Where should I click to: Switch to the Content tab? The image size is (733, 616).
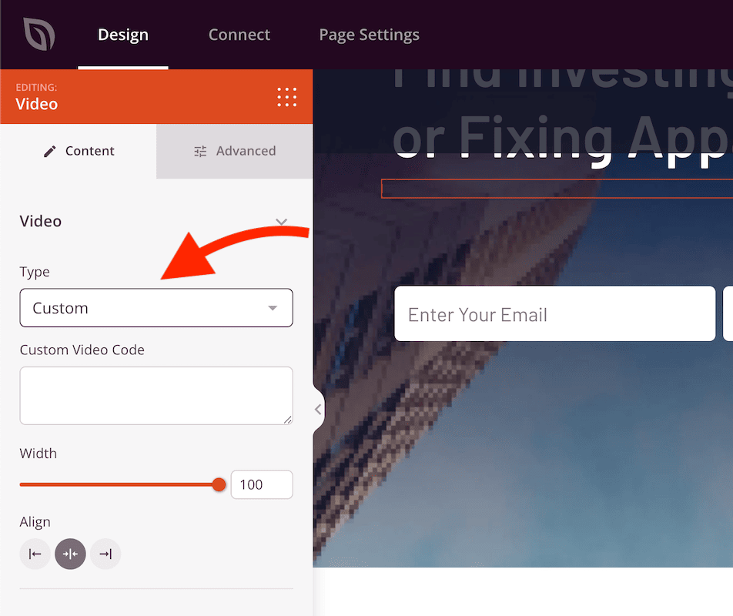point(79,151)
